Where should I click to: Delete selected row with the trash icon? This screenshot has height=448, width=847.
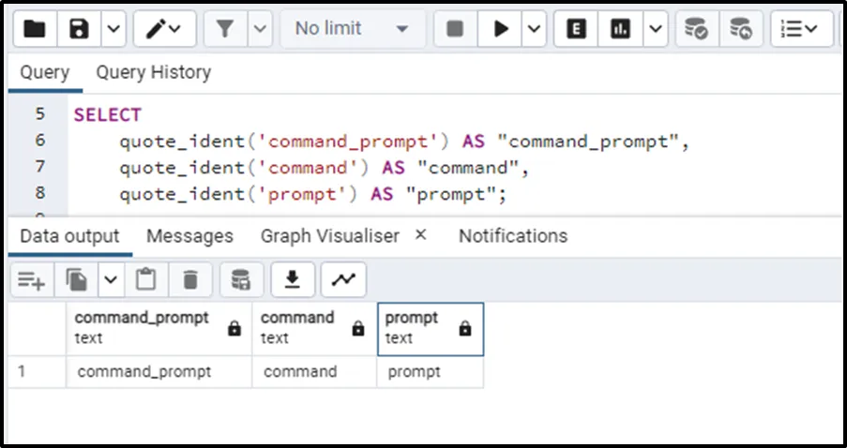click(x=190, y=278)
